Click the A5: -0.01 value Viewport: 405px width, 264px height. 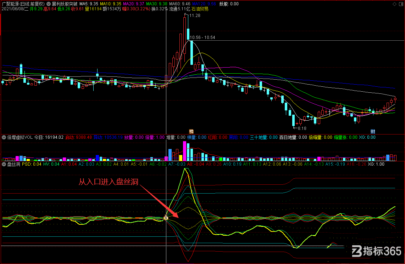tap(139, 164)
